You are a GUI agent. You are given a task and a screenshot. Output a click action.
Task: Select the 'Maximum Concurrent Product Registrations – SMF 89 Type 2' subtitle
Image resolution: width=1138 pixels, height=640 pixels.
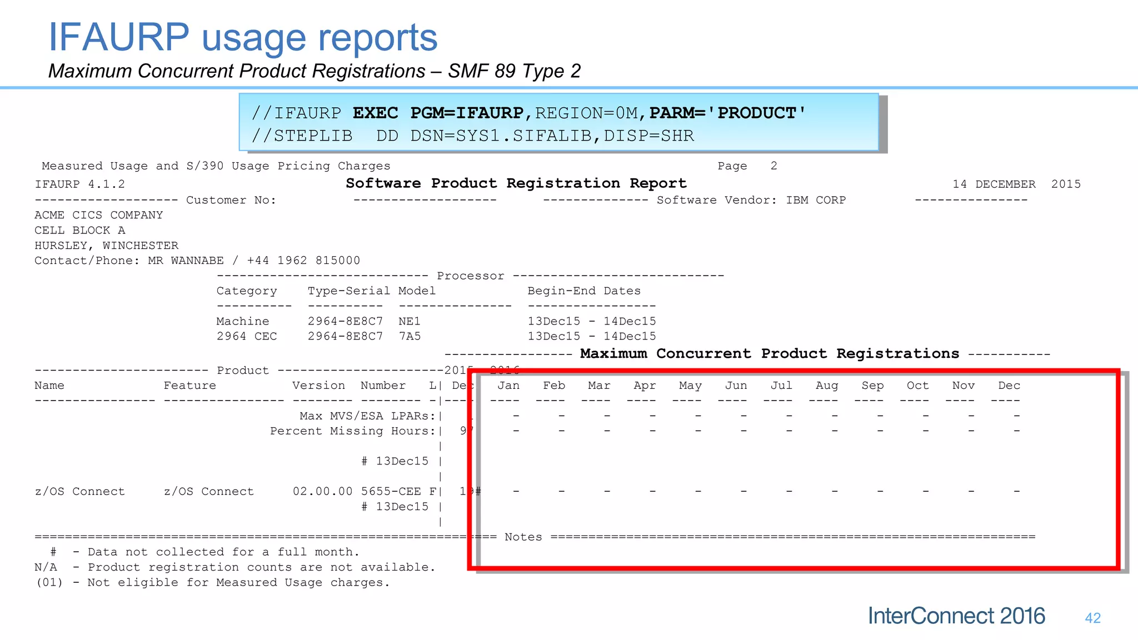point(315,71)
